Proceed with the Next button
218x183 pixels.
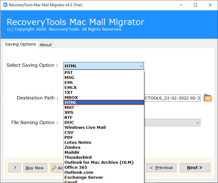(195, 168)
